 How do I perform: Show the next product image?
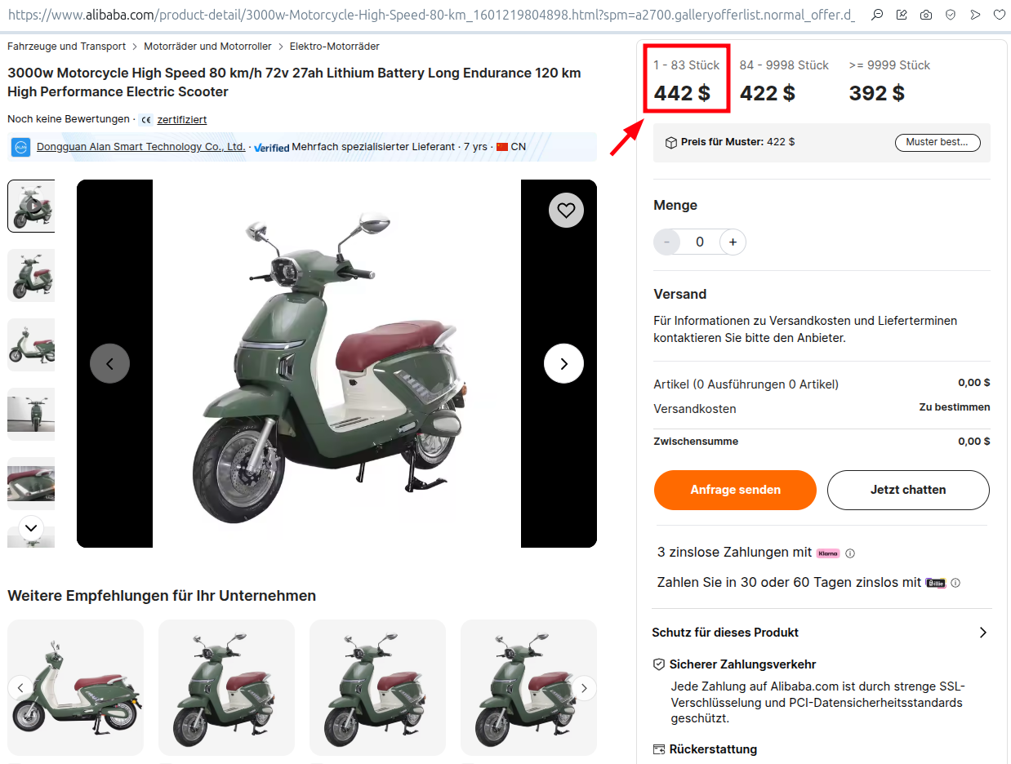pyautogui.click(x=563, y=364)
